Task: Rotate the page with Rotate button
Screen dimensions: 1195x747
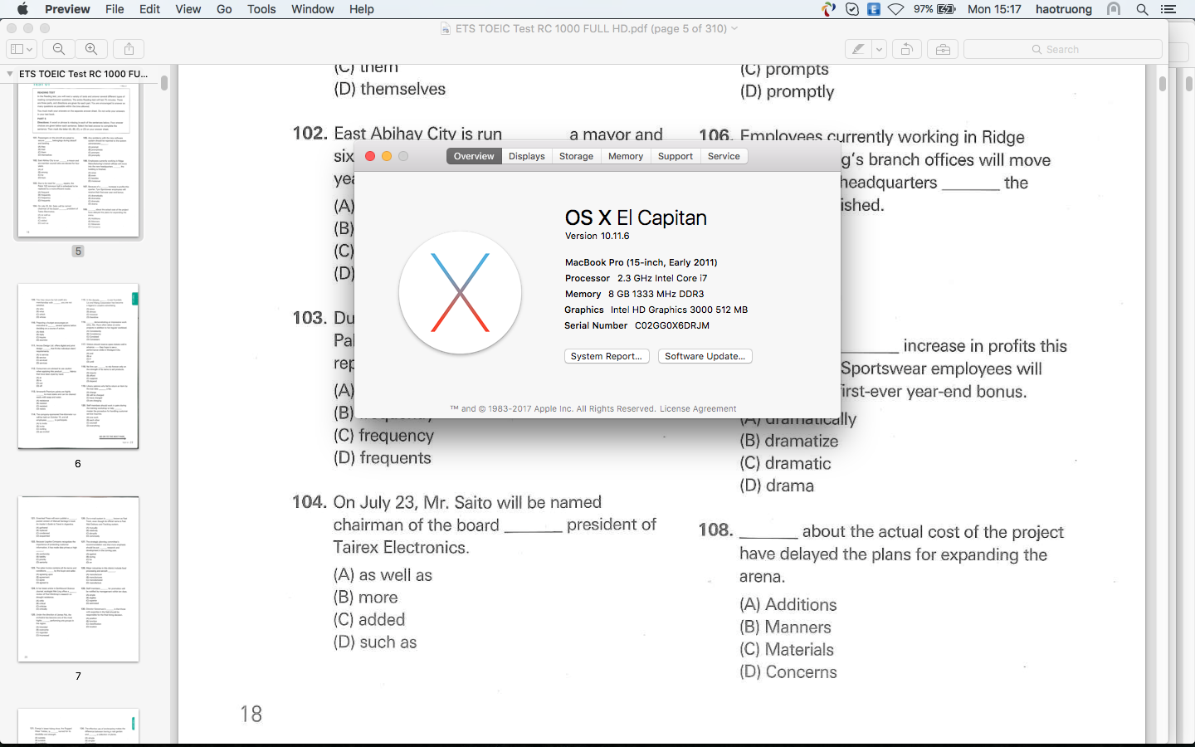Action: tap(907, 49)
